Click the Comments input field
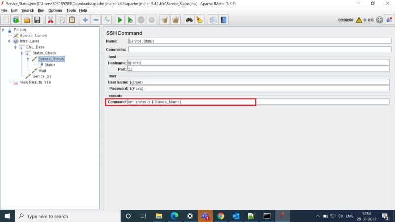This screenshot has height=222, width=395. (x=260, y=50)
